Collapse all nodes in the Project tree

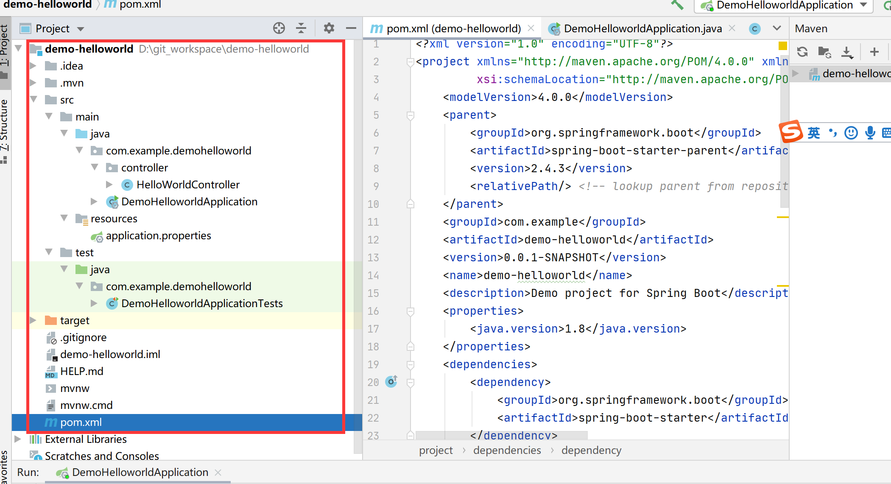tap(301, 28)
